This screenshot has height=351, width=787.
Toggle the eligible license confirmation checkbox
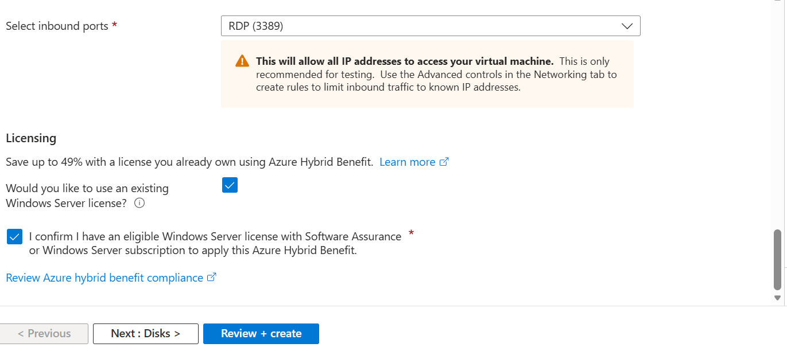[14, 236]
